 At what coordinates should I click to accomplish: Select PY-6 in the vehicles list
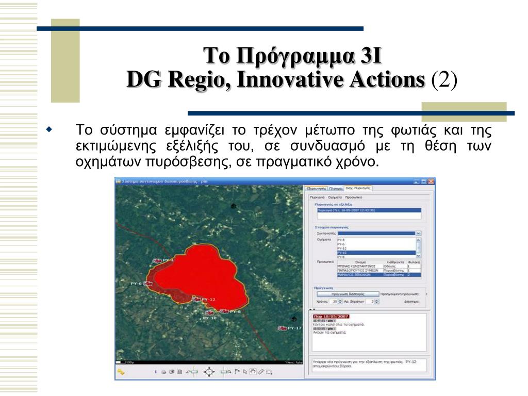(376, 244)
